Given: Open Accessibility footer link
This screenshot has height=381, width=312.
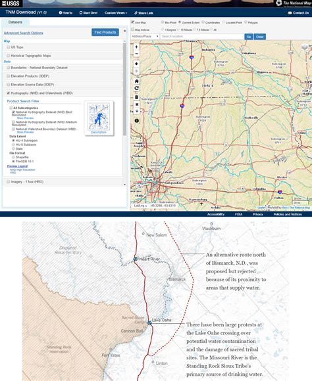Looking at the screenshot, I should click(x=215, y=214).
